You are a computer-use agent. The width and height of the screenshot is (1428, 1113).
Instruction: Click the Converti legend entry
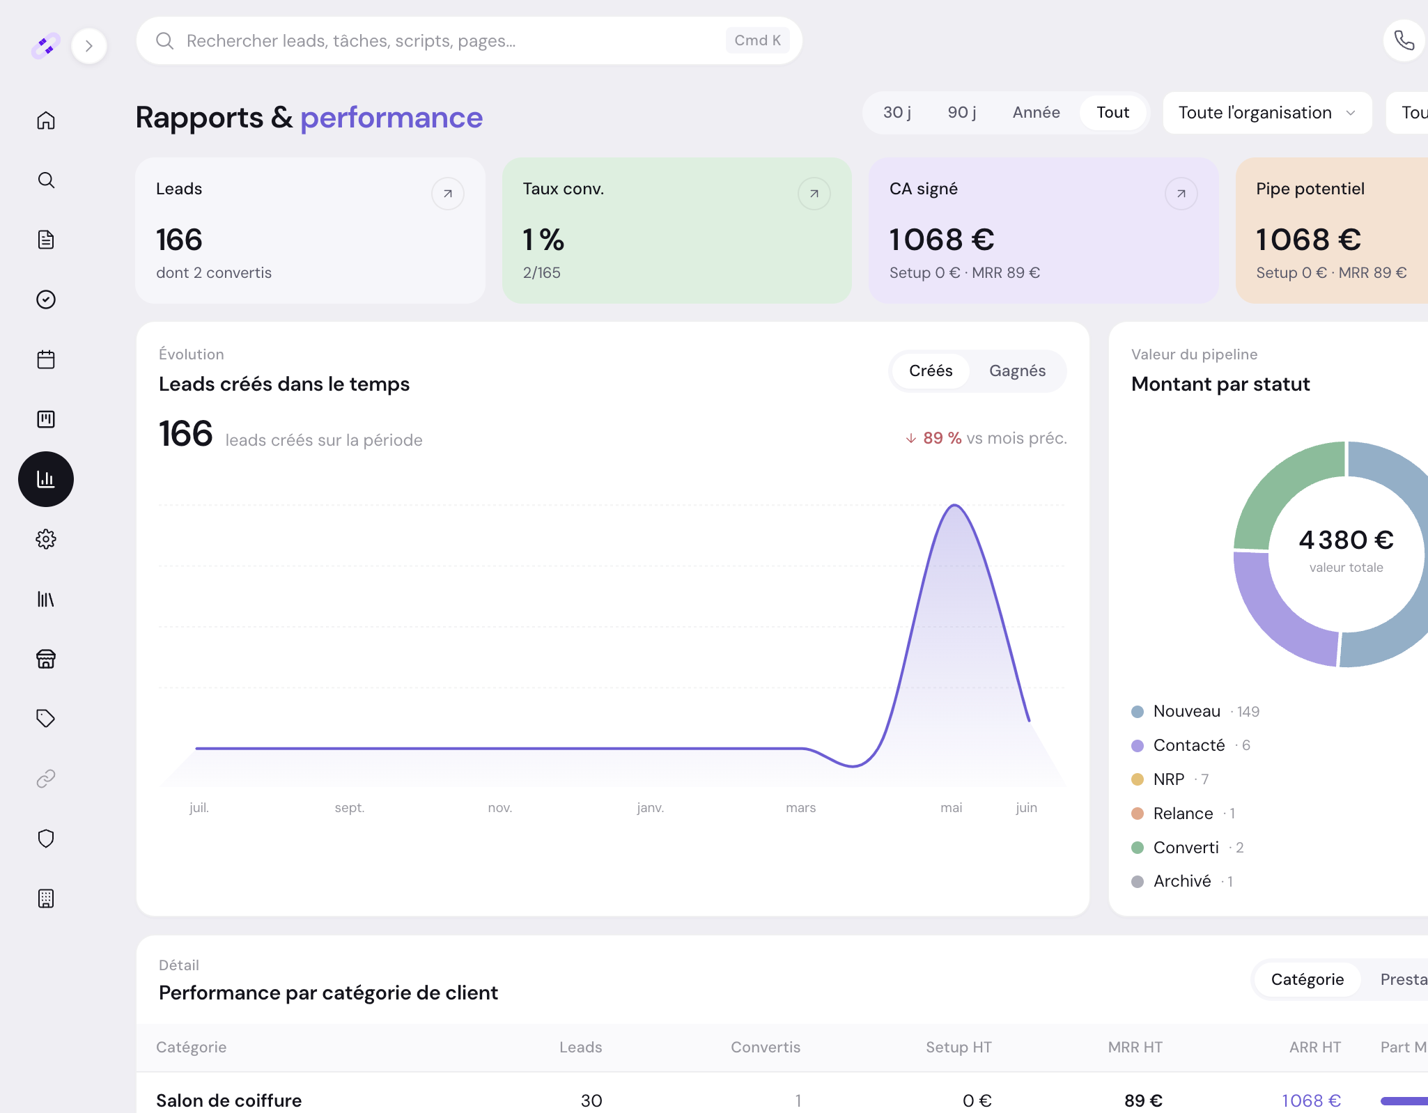1188,848
